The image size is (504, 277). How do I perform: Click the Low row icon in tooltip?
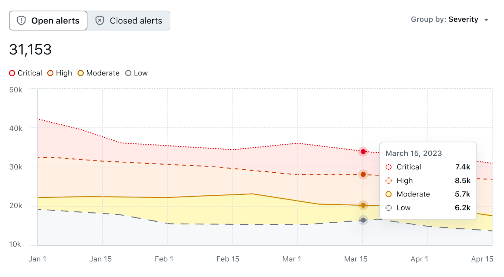point(389,208)
